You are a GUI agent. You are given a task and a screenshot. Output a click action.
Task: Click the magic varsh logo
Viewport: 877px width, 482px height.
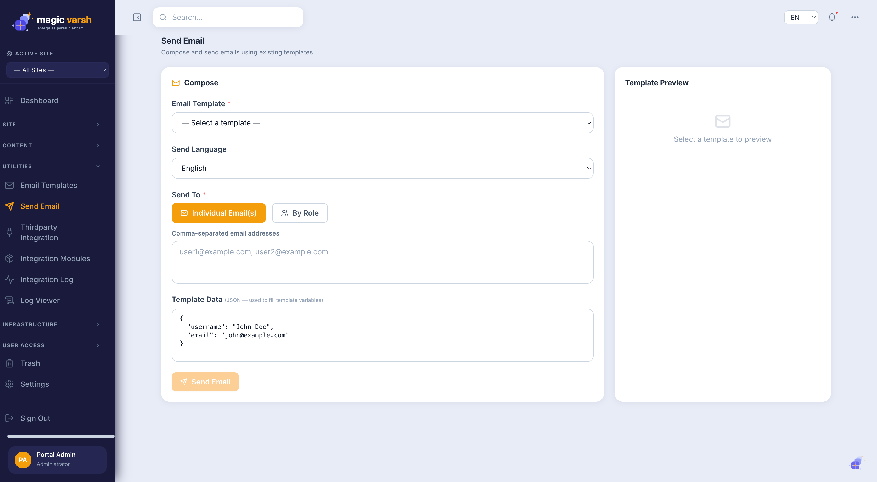point(52,21)
